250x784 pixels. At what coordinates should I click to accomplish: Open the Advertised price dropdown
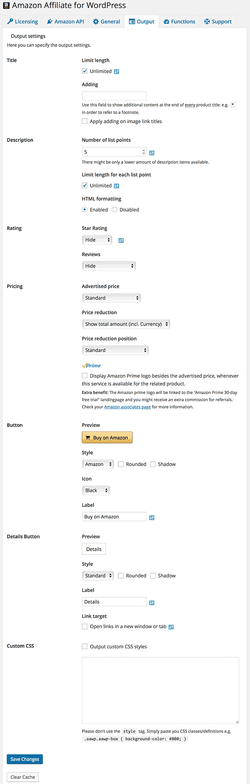click(112, 298)
